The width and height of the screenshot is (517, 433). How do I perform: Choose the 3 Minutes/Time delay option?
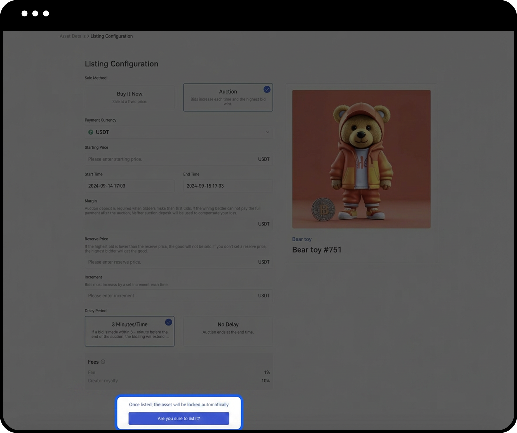130,331
